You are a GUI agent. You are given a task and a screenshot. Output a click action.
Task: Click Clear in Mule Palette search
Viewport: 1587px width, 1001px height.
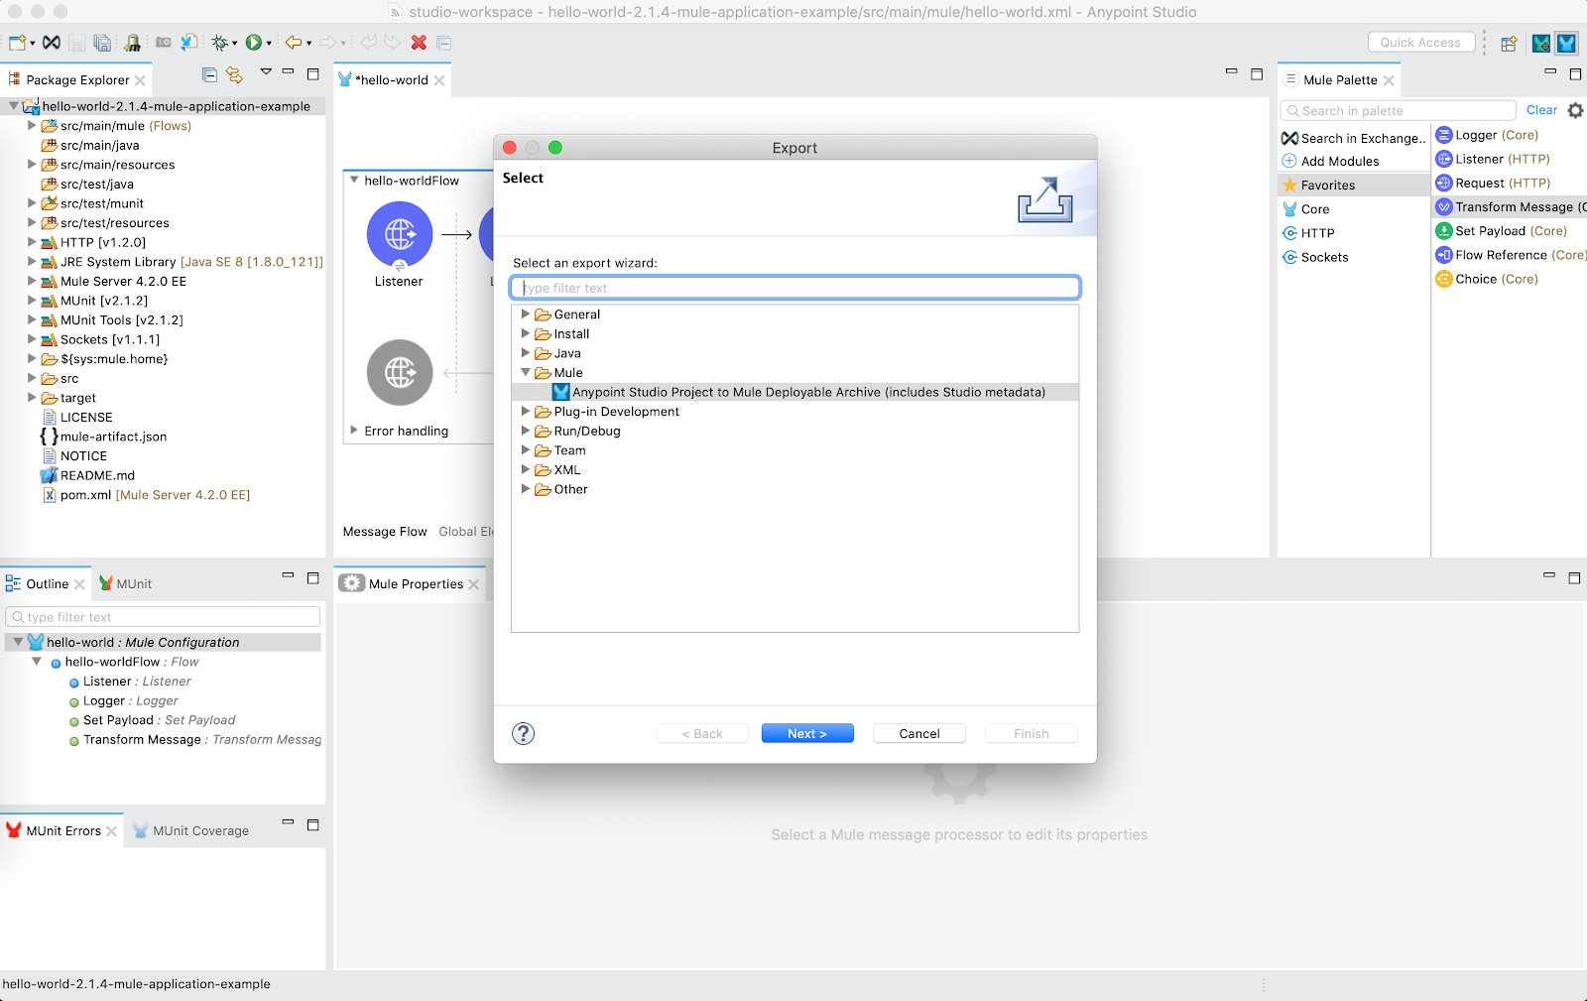1541,110
